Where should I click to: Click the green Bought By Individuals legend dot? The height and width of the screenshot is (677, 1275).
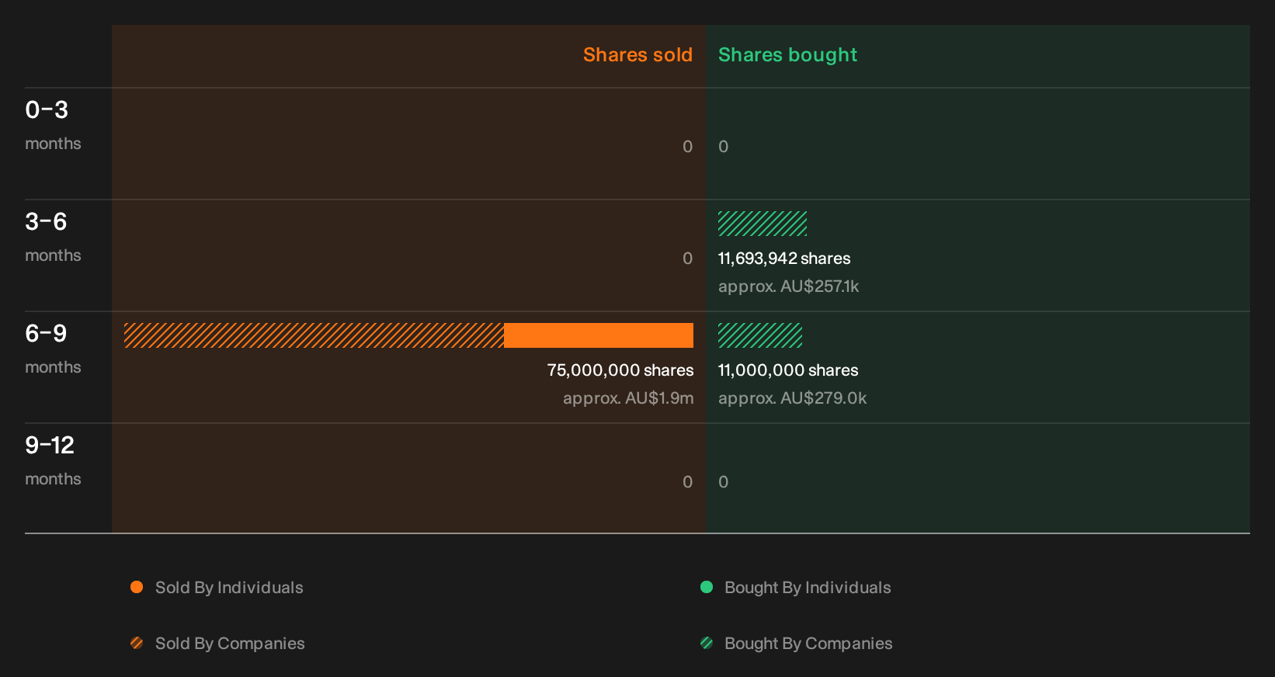pyautogui.click(x=707, y=587)
